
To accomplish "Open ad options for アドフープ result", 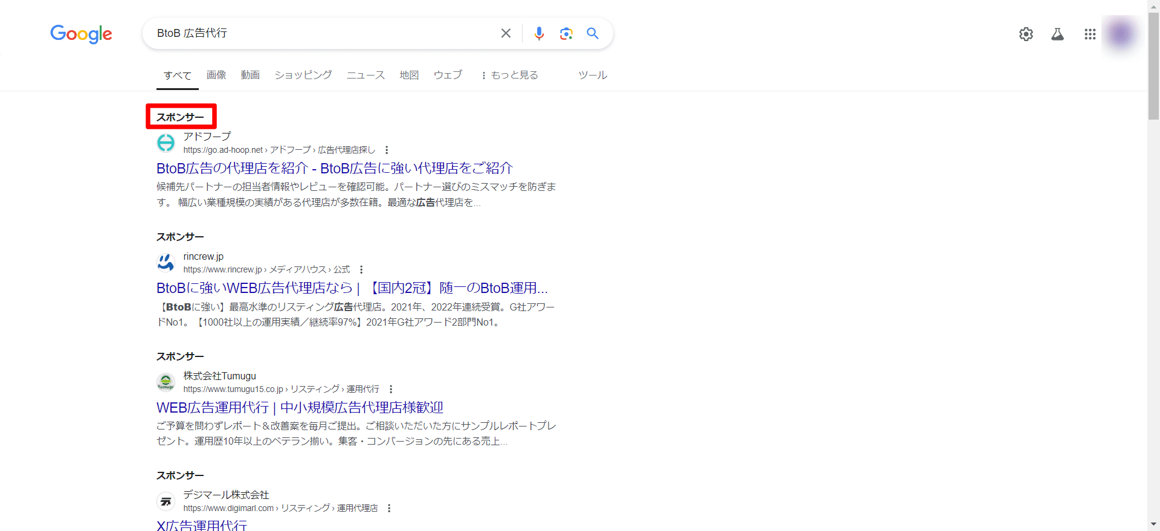I will point(387,150).
